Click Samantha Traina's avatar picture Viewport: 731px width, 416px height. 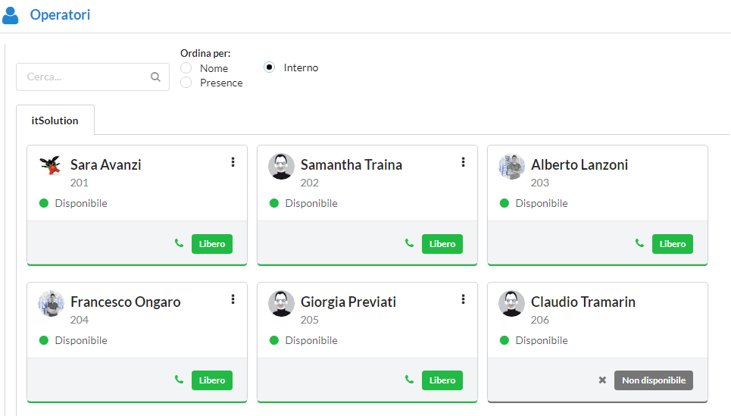pos(282,167)
